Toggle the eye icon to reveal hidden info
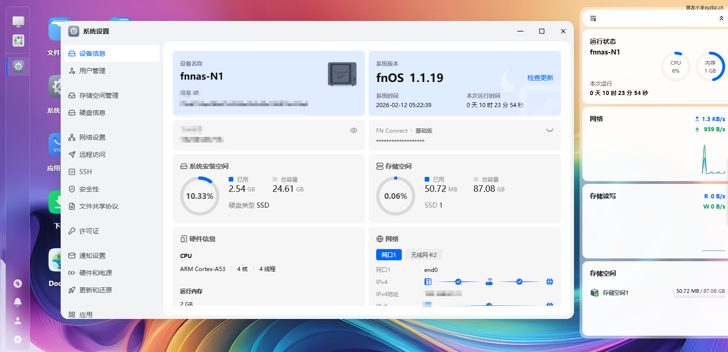728x352 pixels. tap(354, 131)
